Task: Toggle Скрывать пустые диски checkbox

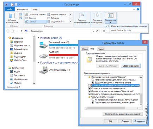Action: 90,91
